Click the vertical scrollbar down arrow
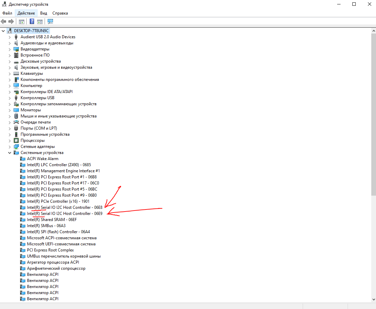 pos(373,299)
